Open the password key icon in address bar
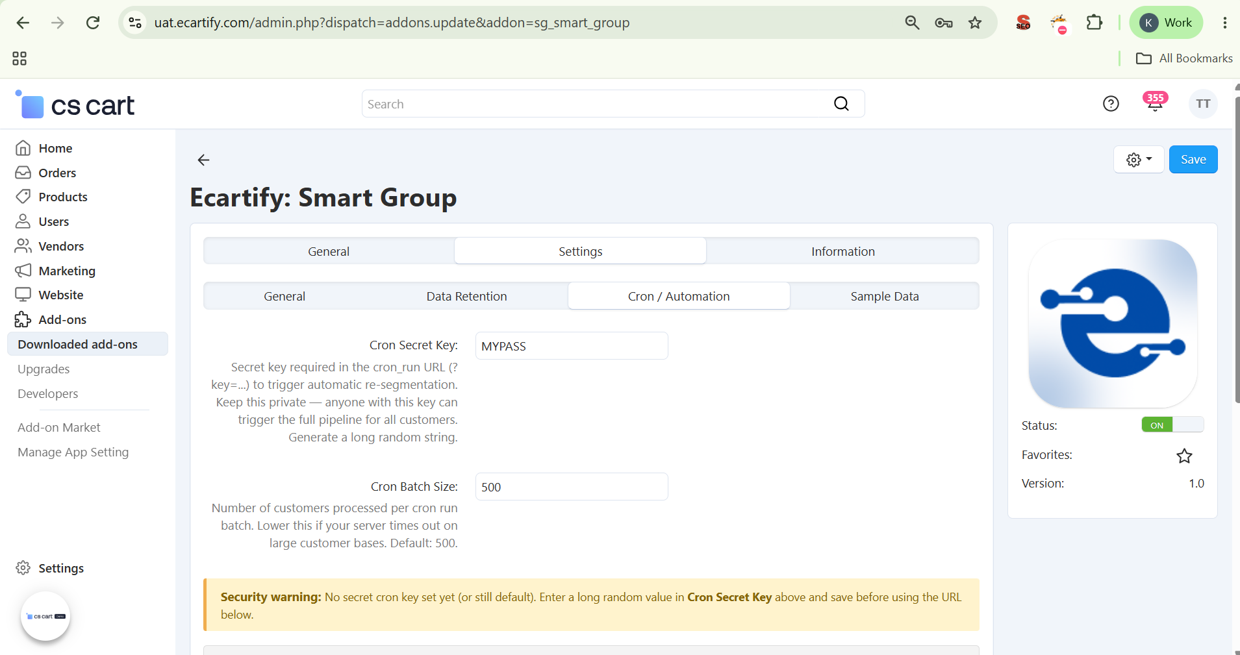 (x=943, y=23)
